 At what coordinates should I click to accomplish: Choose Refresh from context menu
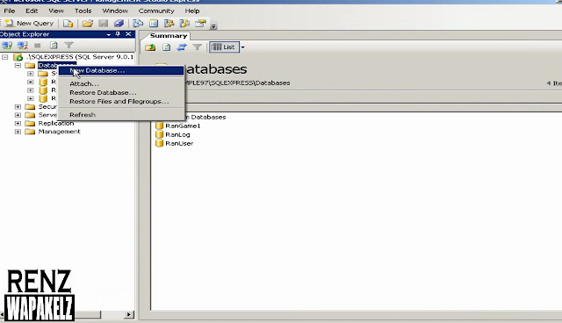coord(121,115)
